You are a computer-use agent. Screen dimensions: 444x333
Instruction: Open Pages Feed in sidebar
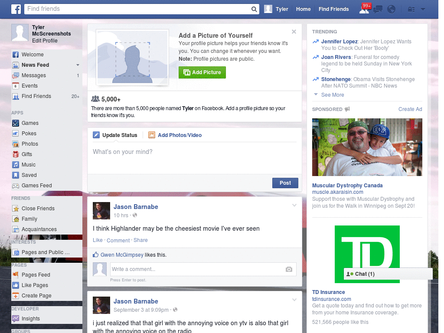(47, 274)
